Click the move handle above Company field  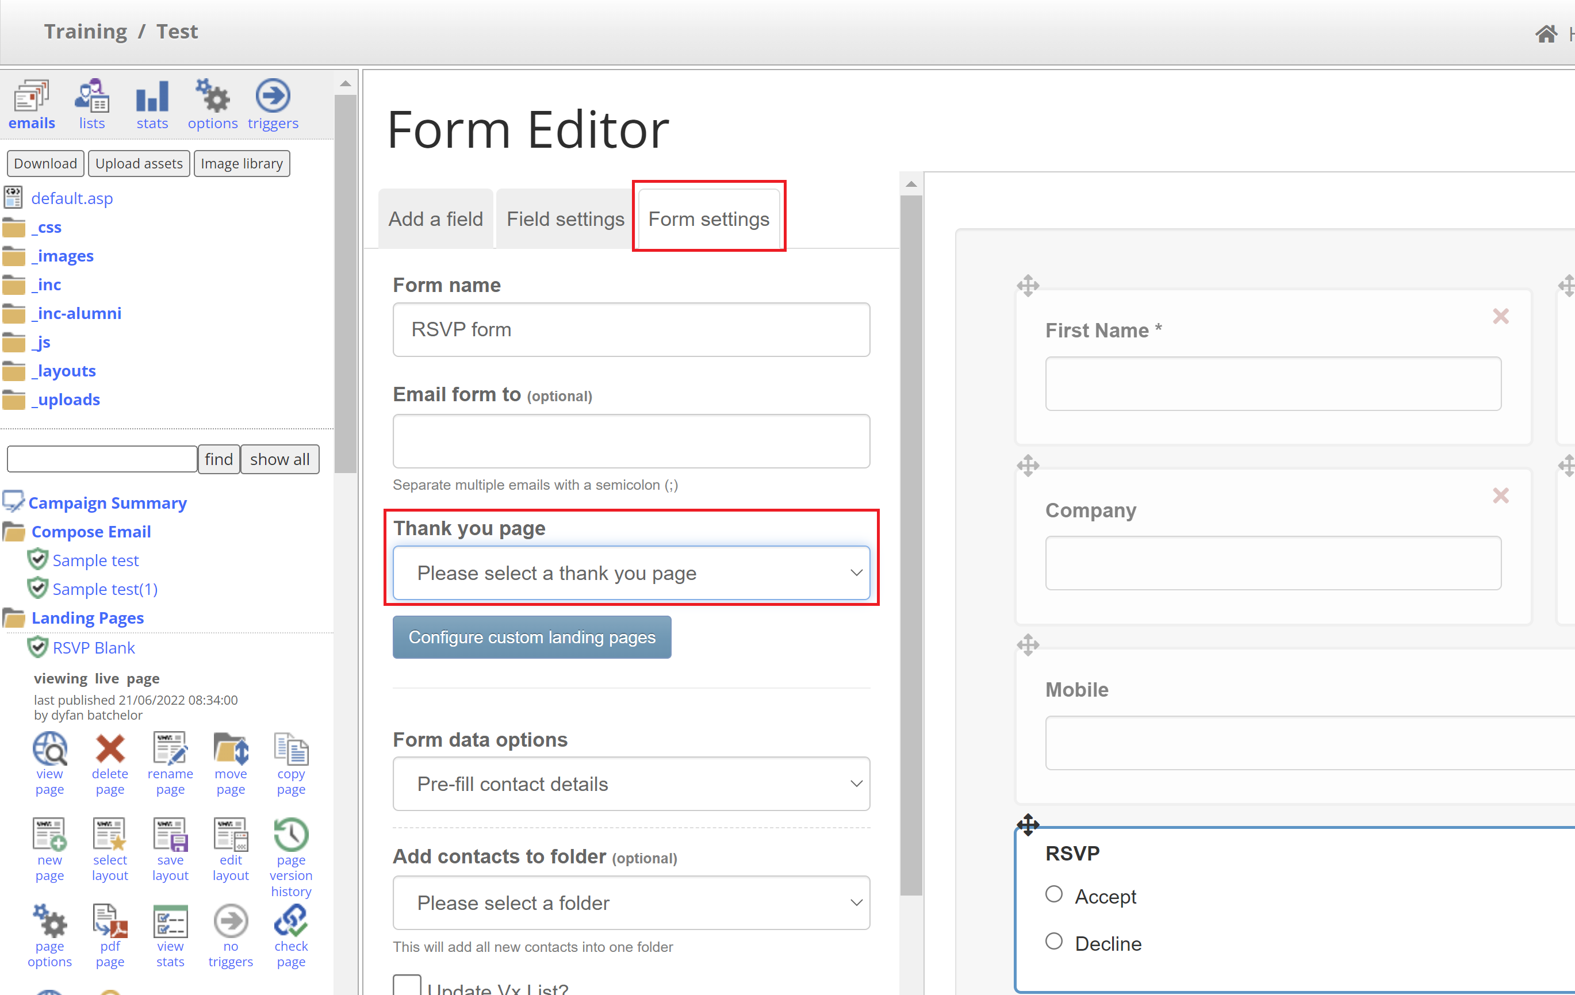point(1028,466)
